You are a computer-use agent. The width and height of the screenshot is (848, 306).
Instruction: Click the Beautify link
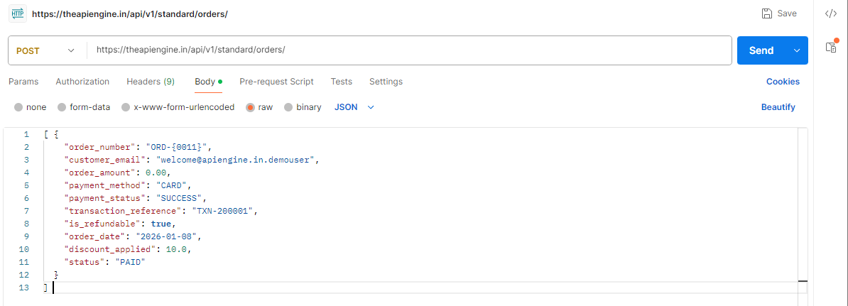[778, 107]
